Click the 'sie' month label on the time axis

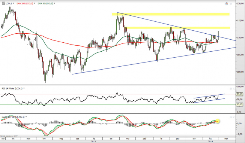pyautogui.click(x=111, y=139)
